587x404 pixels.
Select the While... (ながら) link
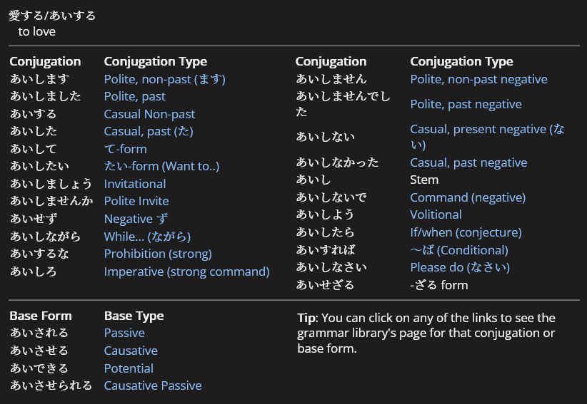(147, 236)
